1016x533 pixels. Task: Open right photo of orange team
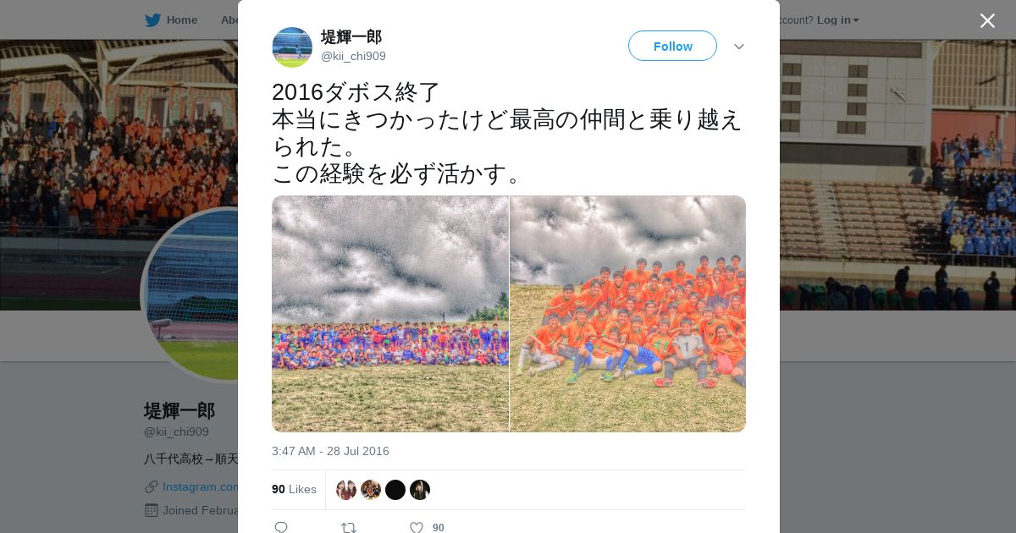coord(628,314)
